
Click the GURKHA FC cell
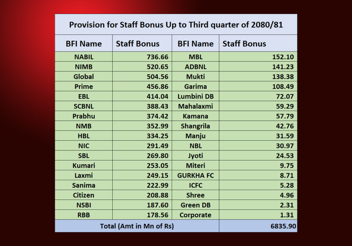point(195,175)
